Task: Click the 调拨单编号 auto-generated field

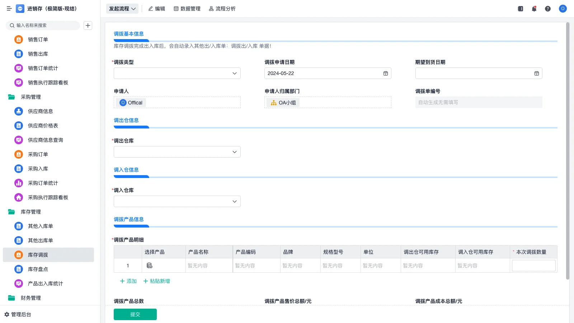Action: coord(479,102)
